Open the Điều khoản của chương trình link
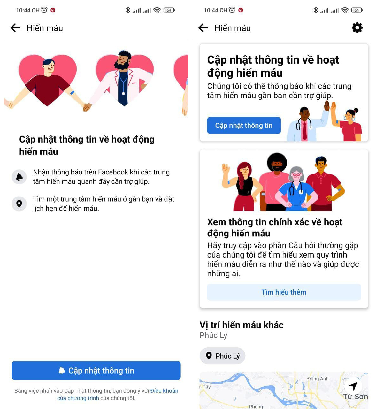 (x=118, y=394)
